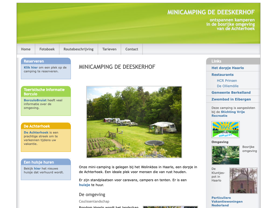This screenshot has width=277, height=208.
Task: Open the Kluntjespot chapel thumbnail
Action: point(243,181)
